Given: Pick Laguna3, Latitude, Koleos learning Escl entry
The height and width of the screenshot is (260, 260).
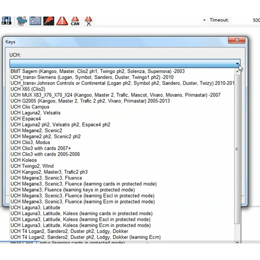Looking at the screenshot, I should 122,219.
